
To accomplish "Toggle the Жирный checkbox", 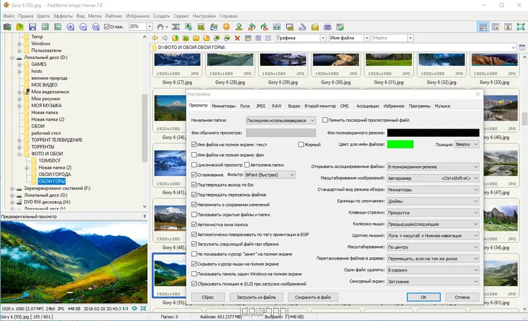I will [300, 144].
